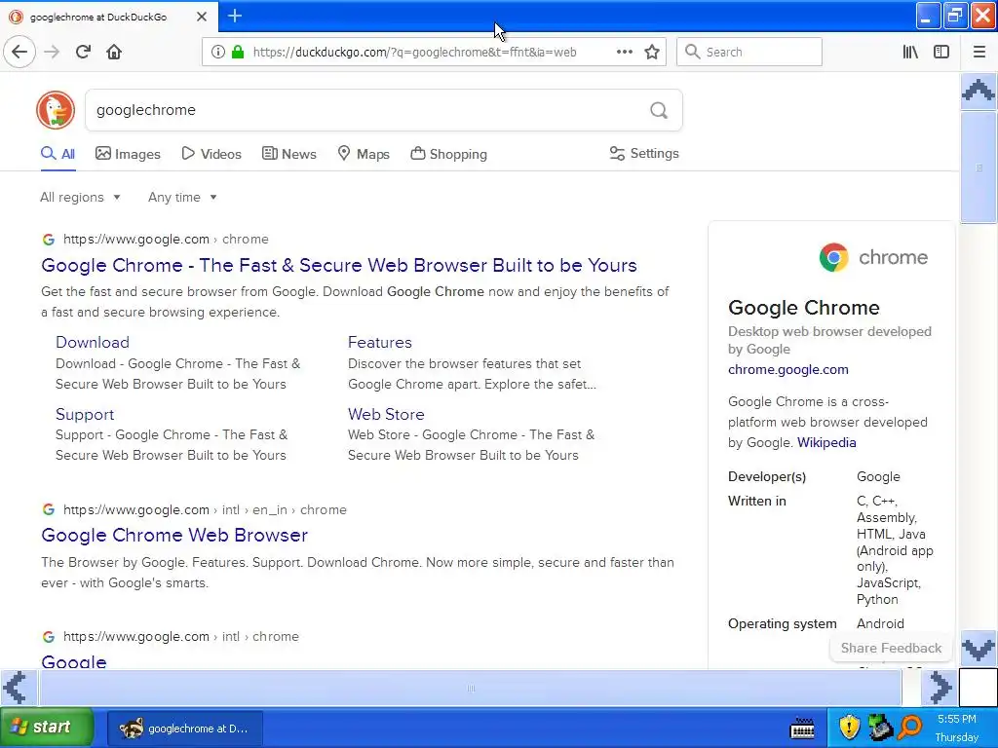Click the Share Feedback button

pyautogui.click(x=891, y=648)
